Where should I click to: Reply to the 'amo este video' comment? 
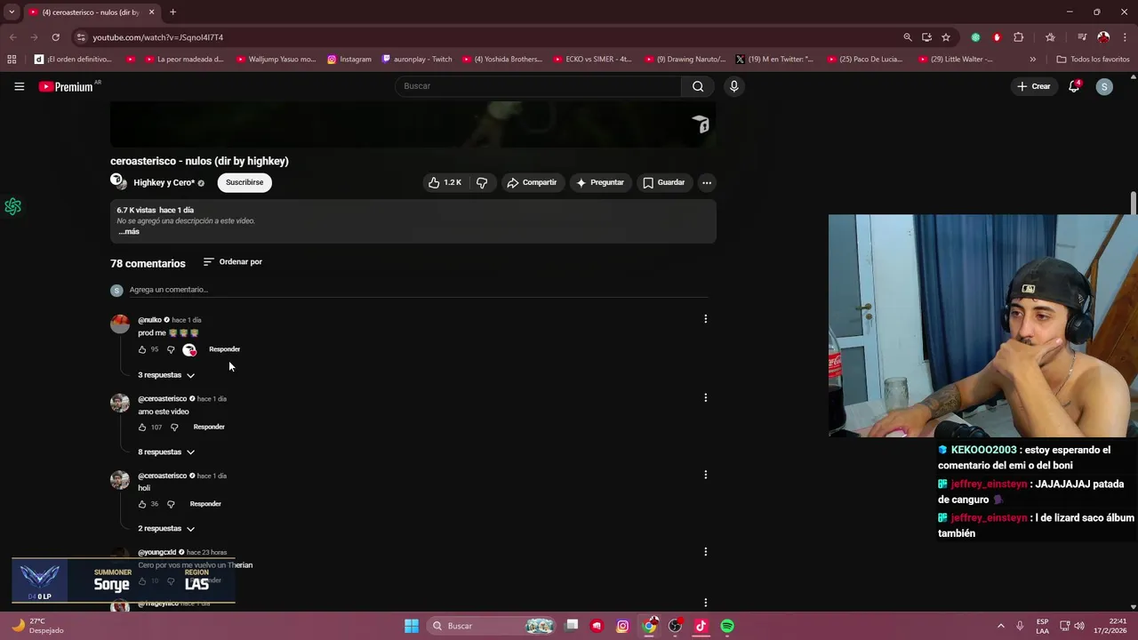209,428
